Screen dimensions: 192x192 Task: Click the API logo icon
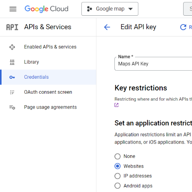coord(12,27)
